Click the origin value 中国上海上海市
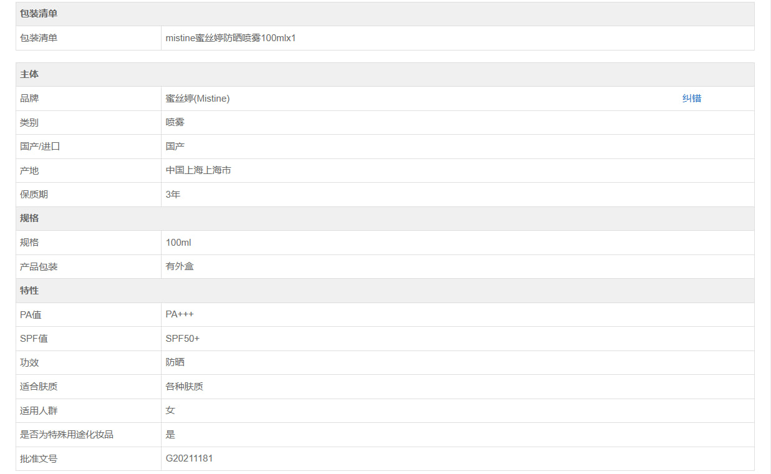The image size is (771, 474). (198, 170)
